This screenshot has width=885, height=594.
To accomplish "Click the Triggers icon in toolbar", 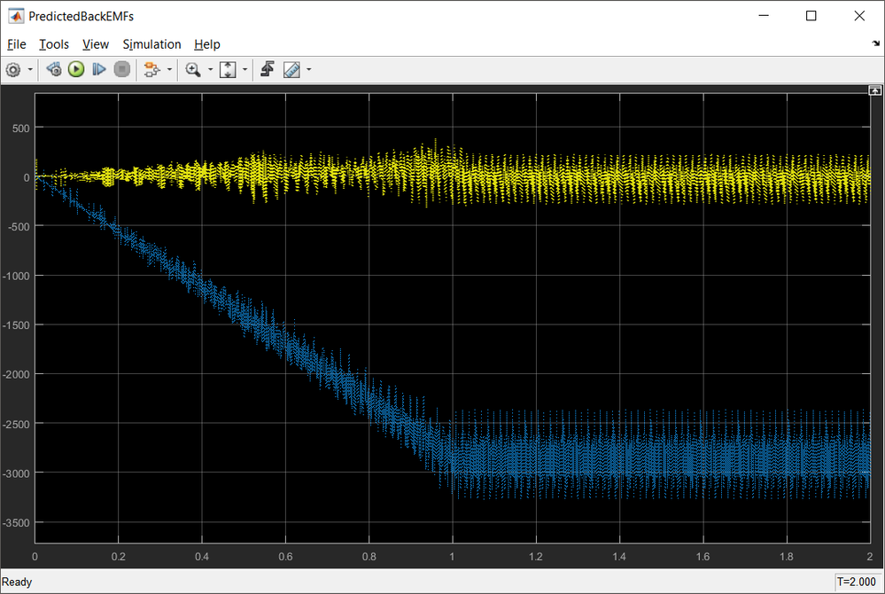I will (x=267, y=69).
